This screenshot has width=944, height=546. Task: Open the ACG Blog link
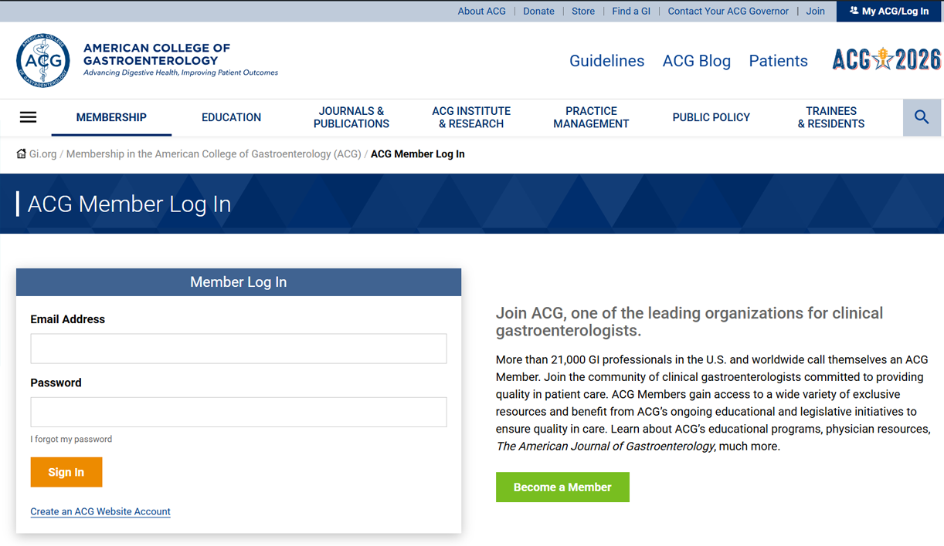[697, 61]
